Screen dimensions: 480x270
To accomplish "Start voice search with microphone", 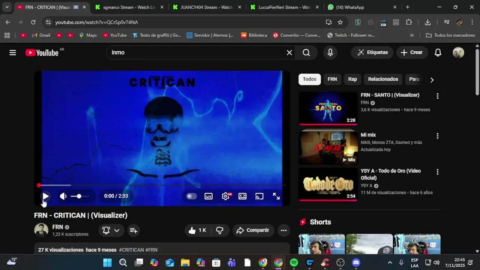I will [x=330, y=52].
